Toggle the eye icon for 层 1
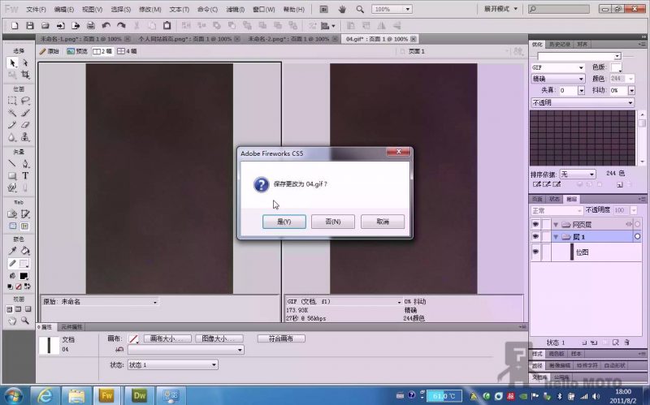This screenshot has width=650, height=405. tap(535, 236)
